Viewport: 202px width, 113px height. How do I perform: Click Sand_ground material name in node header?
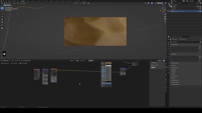(x=82, y=61)
